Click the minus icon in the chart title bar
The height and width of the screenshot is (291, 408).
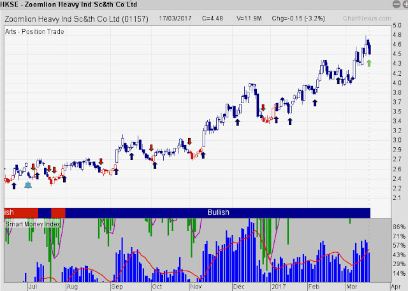(x=397, y=4)
